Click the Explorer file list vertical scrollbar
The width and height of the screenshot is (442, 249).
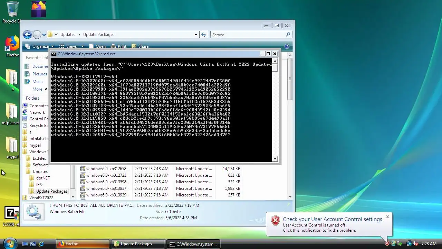pyautogui.click(x=290, y=79)
